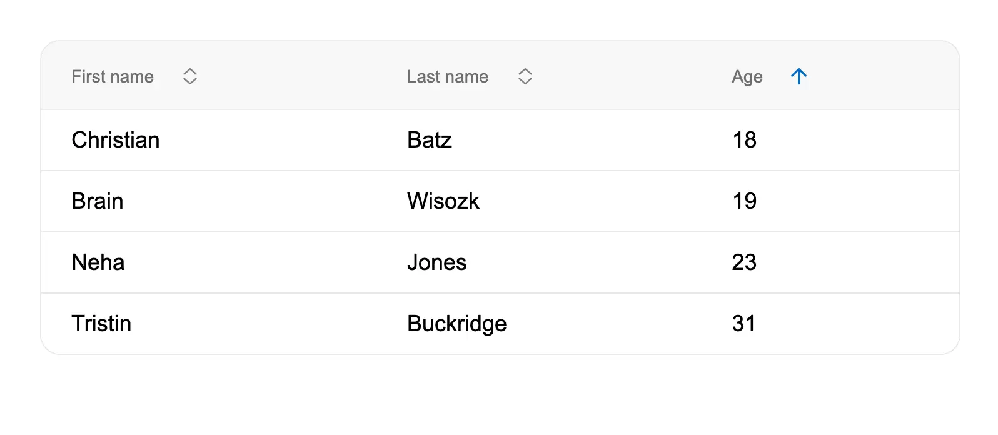Click the Wisozk last name cell
This screenshot has width=998, height=435.
443,201
